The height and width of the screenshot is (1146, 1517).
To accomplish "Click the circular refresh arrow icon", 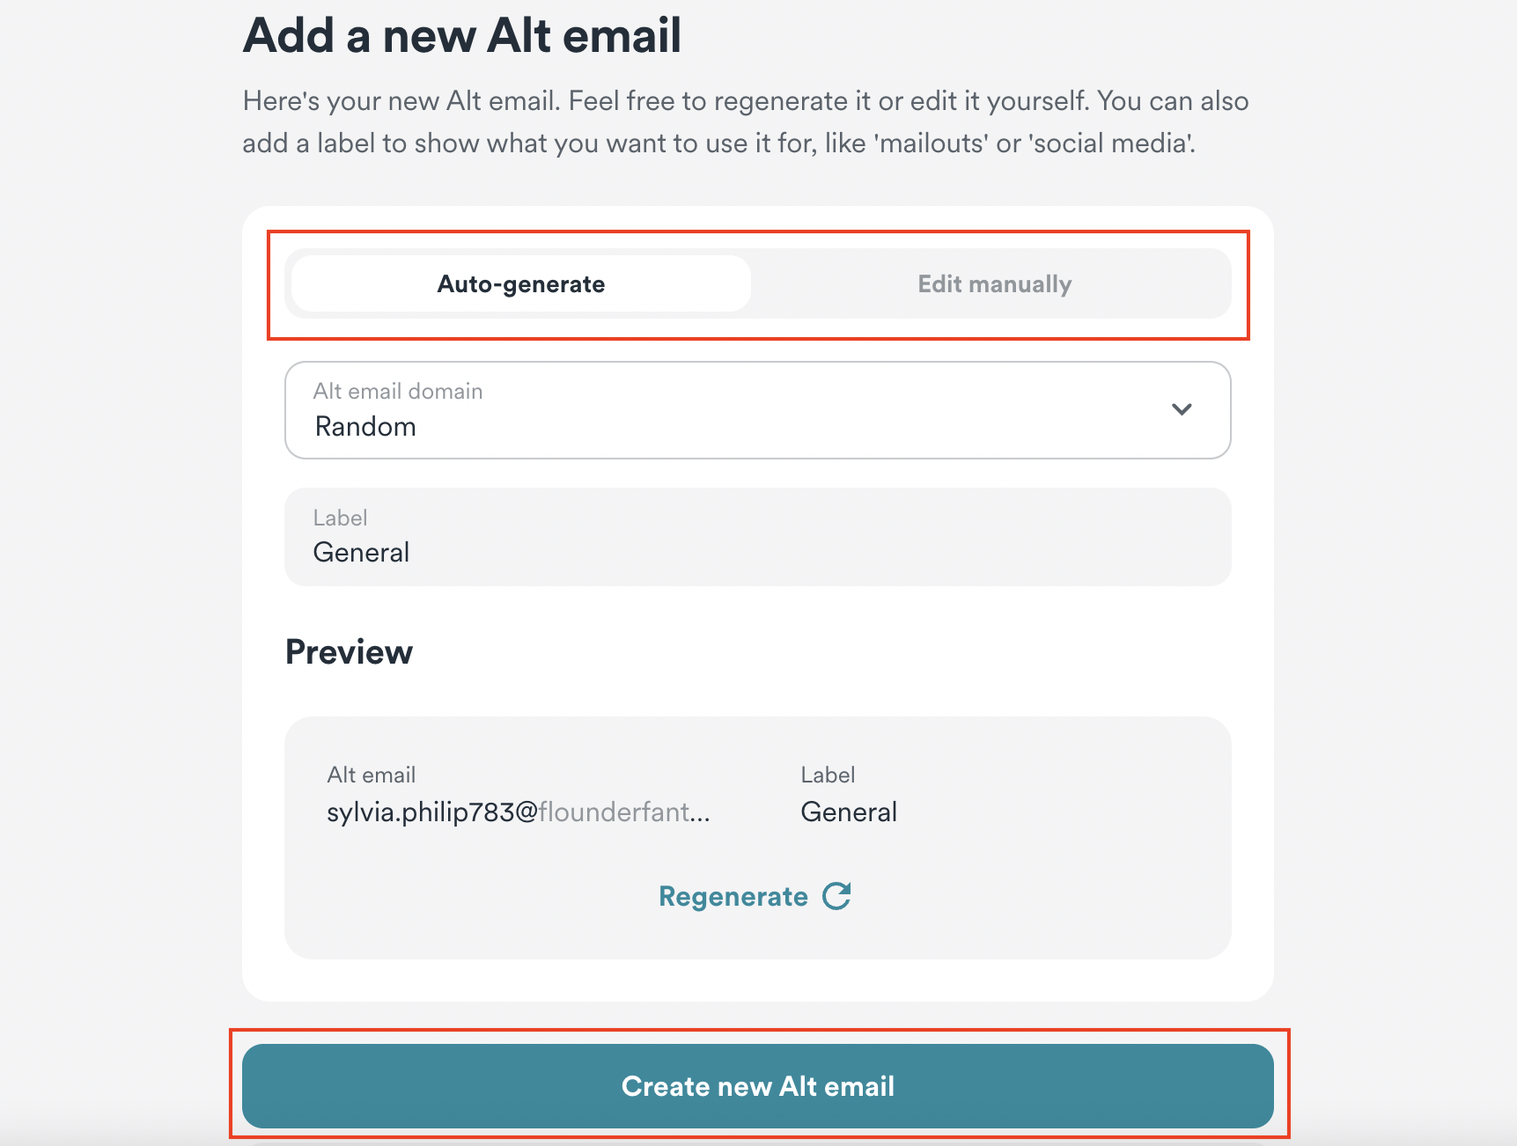I will click(x=836, y=896).
